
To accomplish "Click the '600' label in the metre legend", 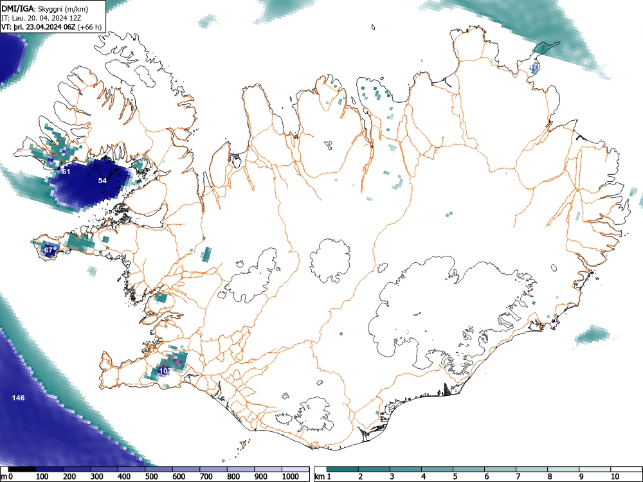I will tap(179, 477).
